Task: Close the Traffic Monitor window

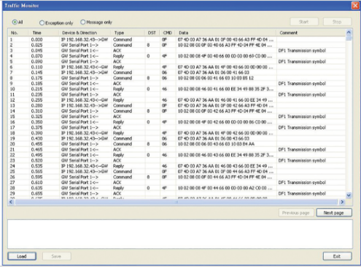Action: 355,5
